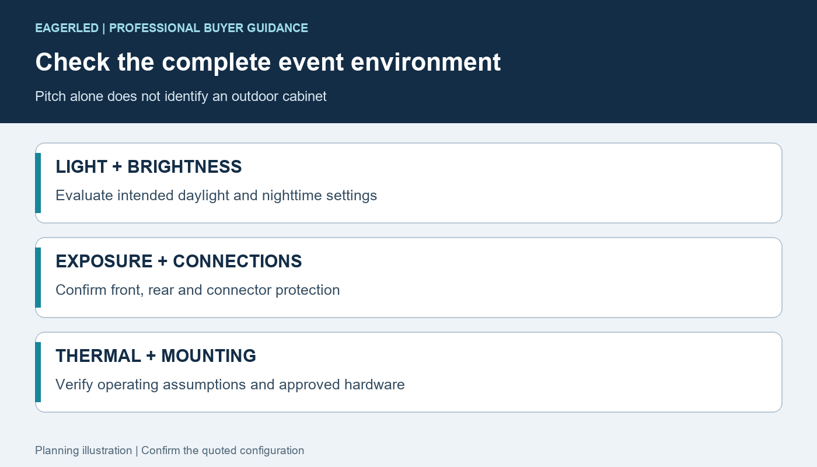Click 'Verify operating assumptions and approved hardware' text
Image resolution: width=817 pixels, height=467 pixels.
pyautogui.click(x=230, y=385)
